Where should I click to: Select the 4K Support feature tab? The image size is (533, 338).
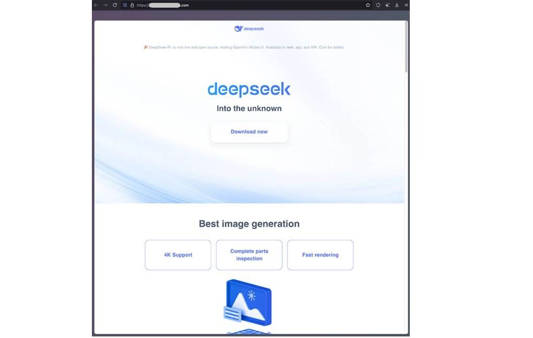(x=178, y=255)
